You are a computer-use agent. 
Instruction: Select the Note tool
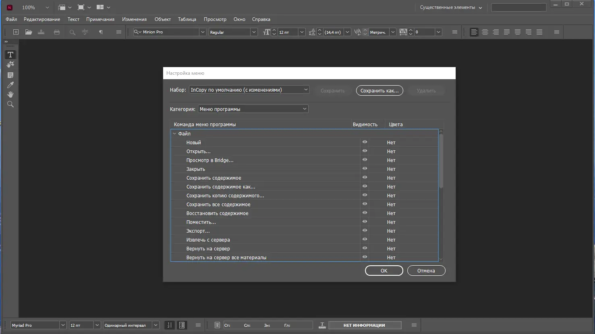coord(10,75)
